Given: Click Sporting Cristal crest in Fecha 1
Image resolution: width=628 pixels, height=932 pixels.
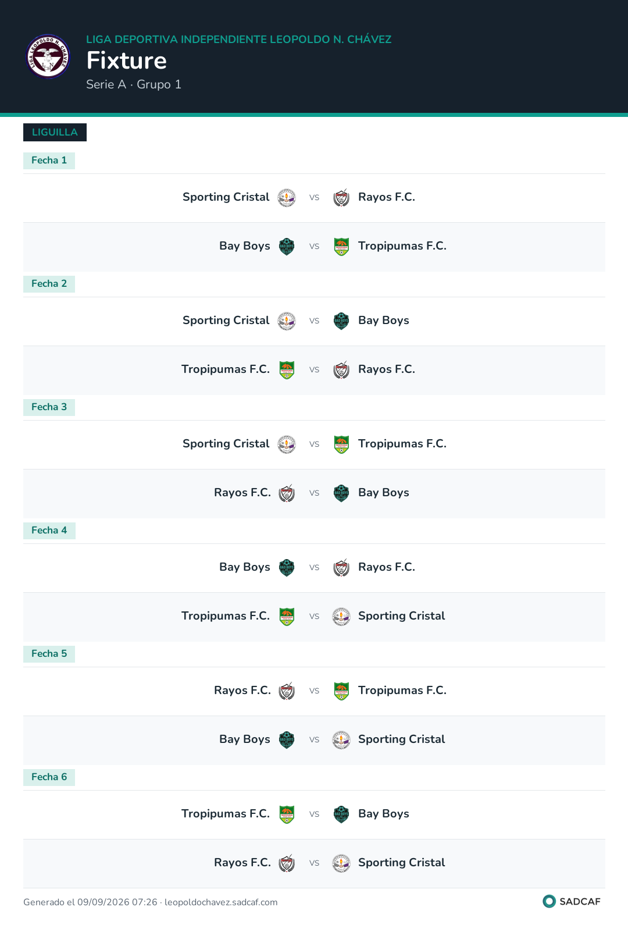Looking at the screenshot, I should pyautogui.click(x=287, y=198).
